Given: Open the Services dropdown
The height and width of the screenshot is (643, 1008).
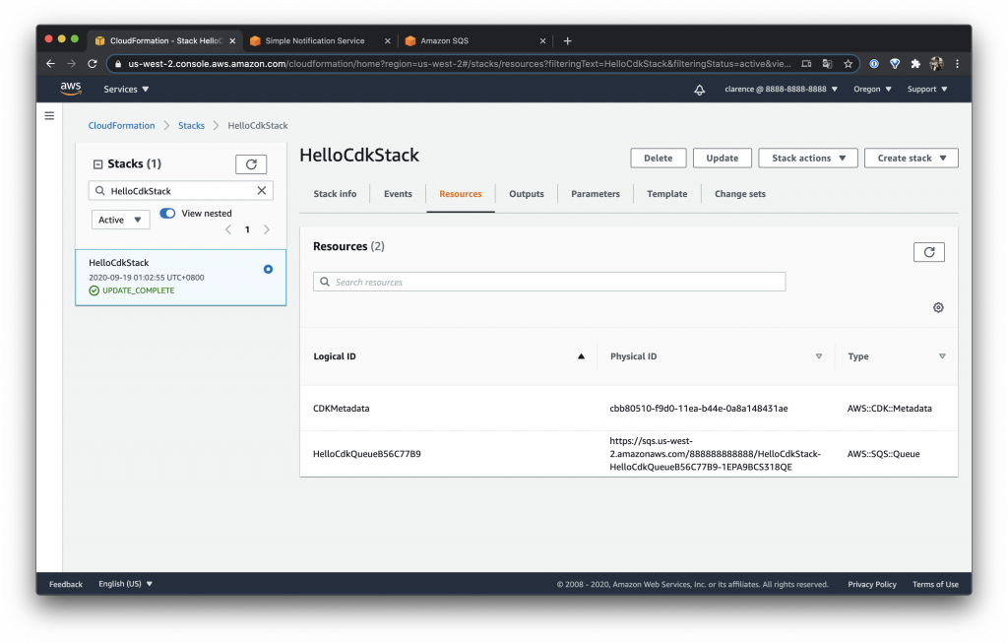Looking at the screenshot, I should 126,90.
